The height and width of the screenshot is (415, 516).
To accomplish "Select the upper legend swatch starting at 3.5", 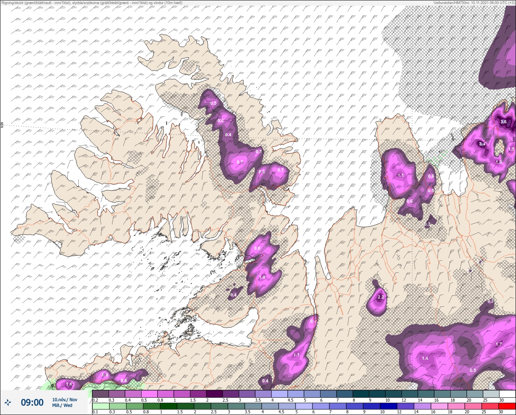I will (x=263, y=394).
